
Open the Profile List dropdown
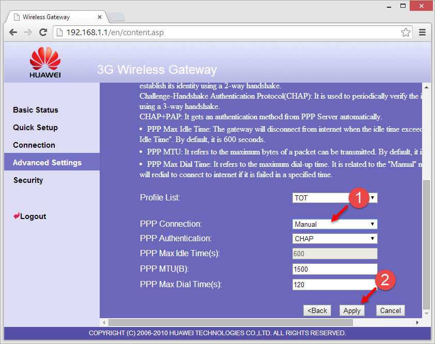(x=335, y=198)
